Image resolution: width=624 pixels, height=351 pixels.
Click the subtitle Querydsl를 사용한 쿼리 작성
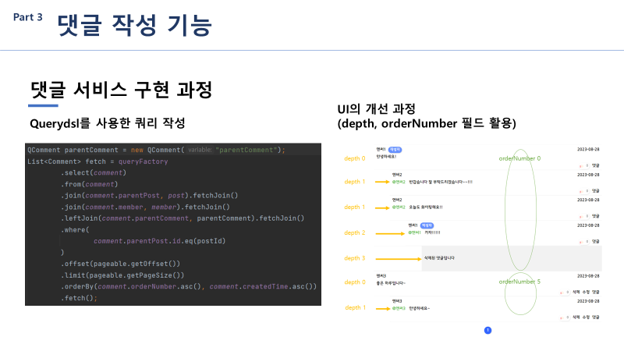pos(108,123)
